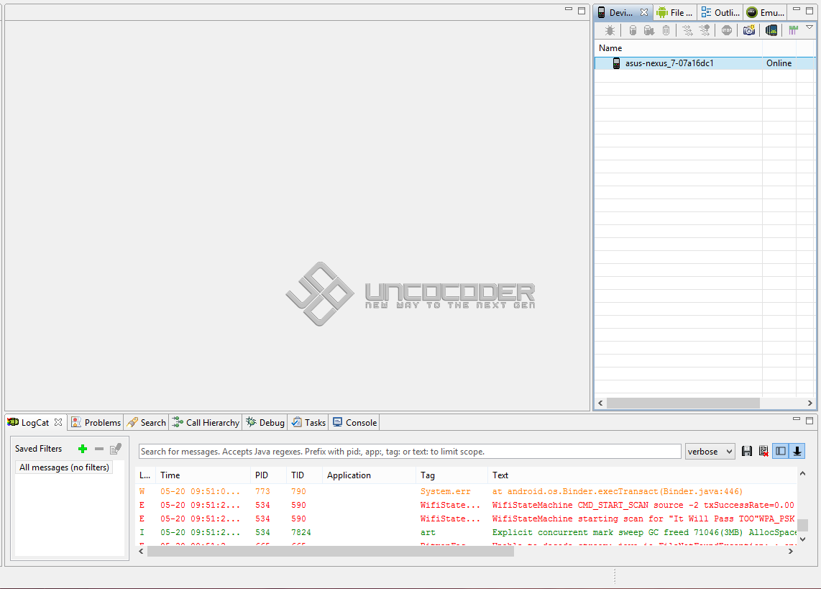This screenshot has height=589, width=821.
Task: Click the Dump View Hierarchy phone icon
Action: [771, 30]
